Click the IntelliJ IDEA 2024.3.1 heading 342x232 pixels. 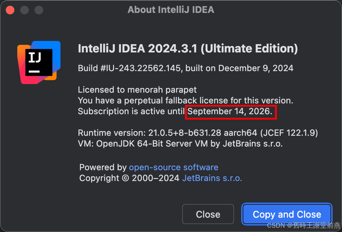138,49
